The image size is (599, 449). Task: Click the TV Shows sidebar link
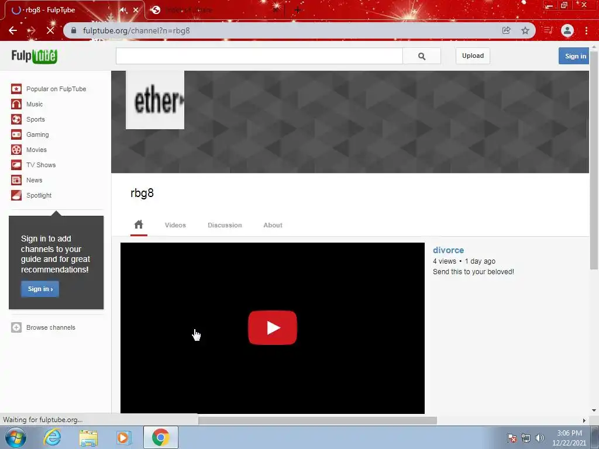[x=41, y=165]
